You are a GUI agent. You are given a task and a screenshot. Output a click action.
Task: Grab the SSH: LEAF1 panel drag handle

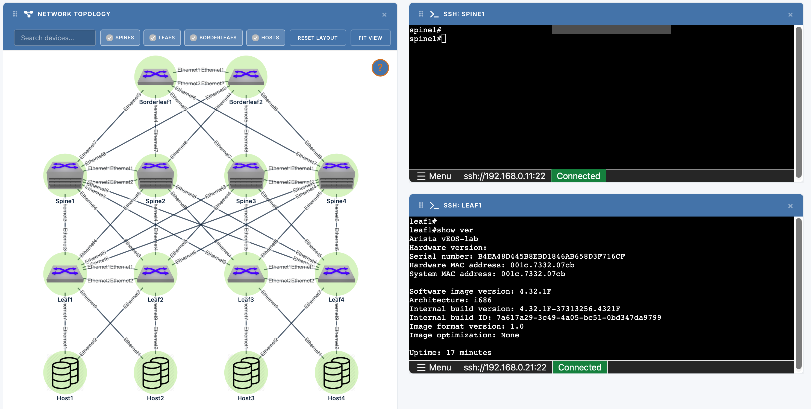click(421, 205)
